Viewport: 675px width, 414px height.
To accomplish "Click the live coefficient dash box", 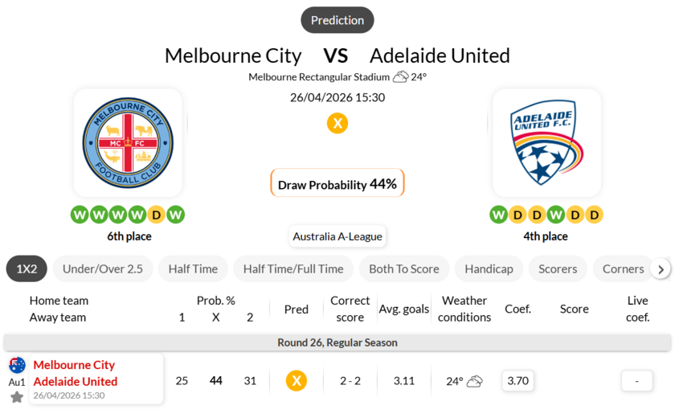I will (637, 380).
